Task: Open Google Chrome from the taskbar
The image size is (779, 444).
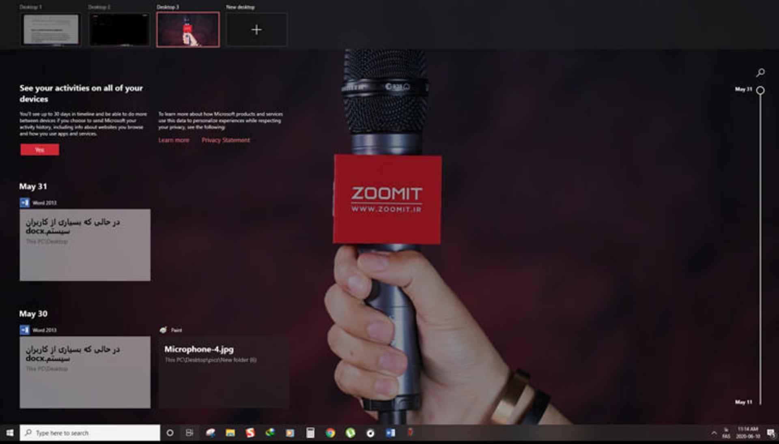Action: (x=330, y=433)
